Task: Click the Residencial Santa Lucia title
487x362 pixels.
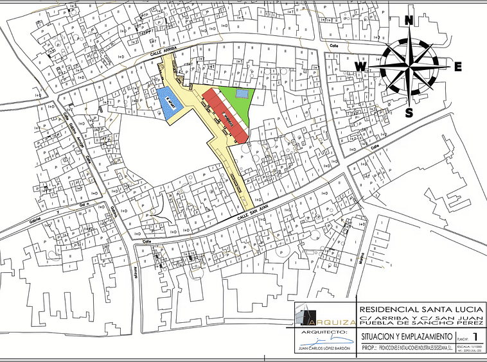Action: coord(420,309)
